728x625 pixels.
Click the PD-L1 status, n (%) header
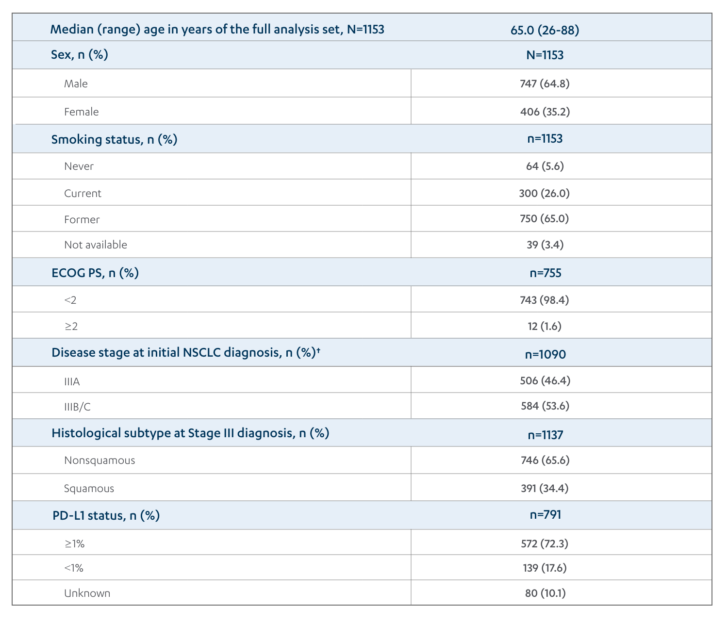click(x=106, y=515)
